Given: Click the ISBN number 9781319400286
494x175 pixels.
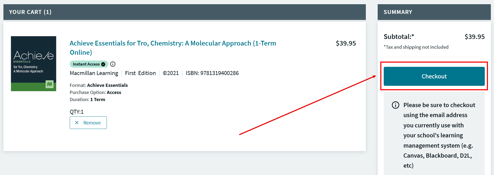Looking at the screenshot, I should point(219,73).
